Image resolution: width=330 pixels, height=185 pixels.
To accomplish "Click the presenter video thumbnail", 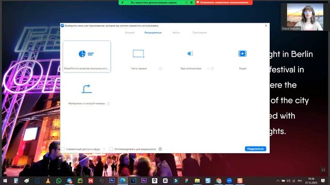I will 305,17.
